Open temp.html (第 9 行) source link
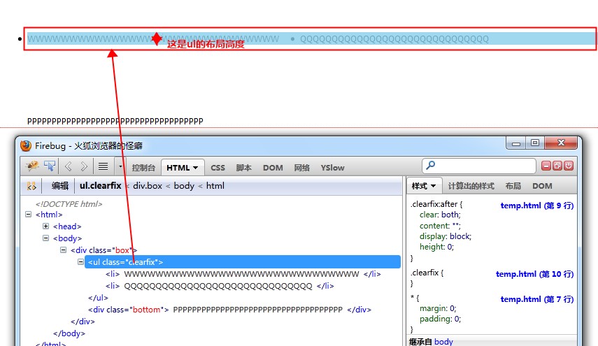The height and width of the screenshot is (346, 598). [x=537, y=206]
